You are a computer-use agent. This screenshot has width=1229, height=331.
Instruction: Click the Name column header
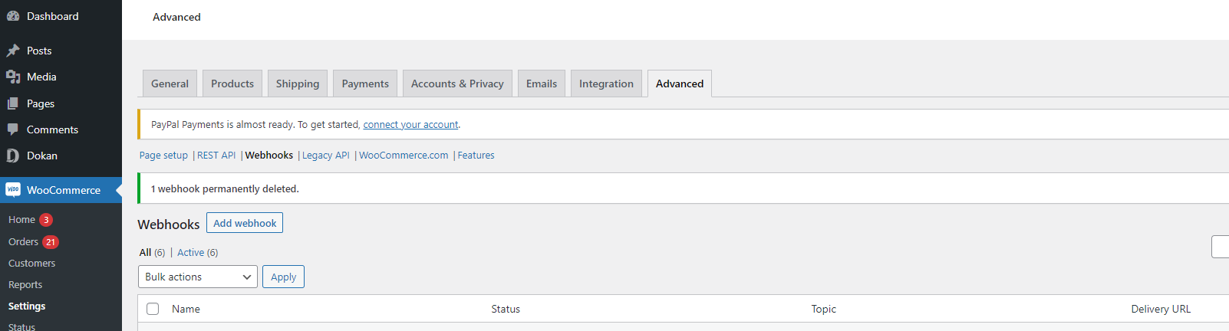point(186,310)
